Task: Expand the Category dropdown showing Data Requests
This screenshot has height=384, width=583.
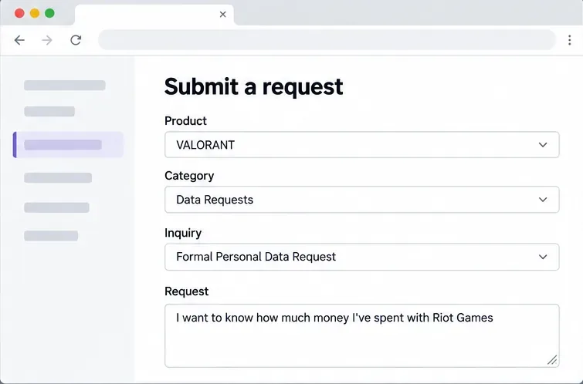Action: coord(362,200)
